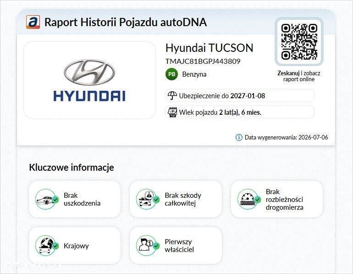Open the Brak uszkodzenia card

point(75,199)
